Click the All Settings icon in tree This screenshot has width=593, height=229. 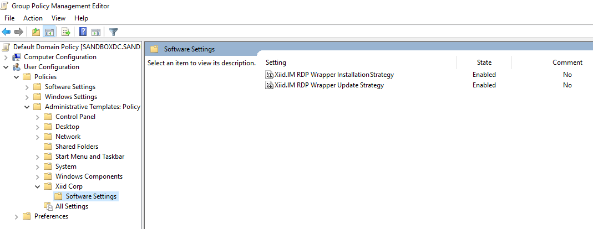tap(49, 206)
